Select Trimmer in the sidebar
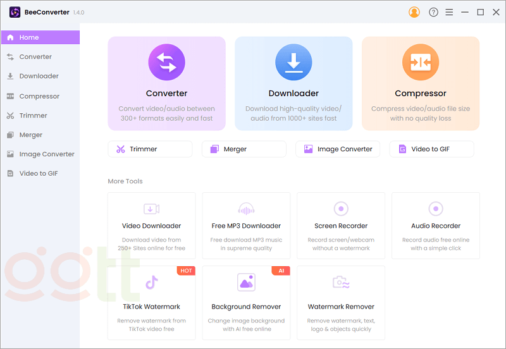The image size is (506, 349). 33,116
